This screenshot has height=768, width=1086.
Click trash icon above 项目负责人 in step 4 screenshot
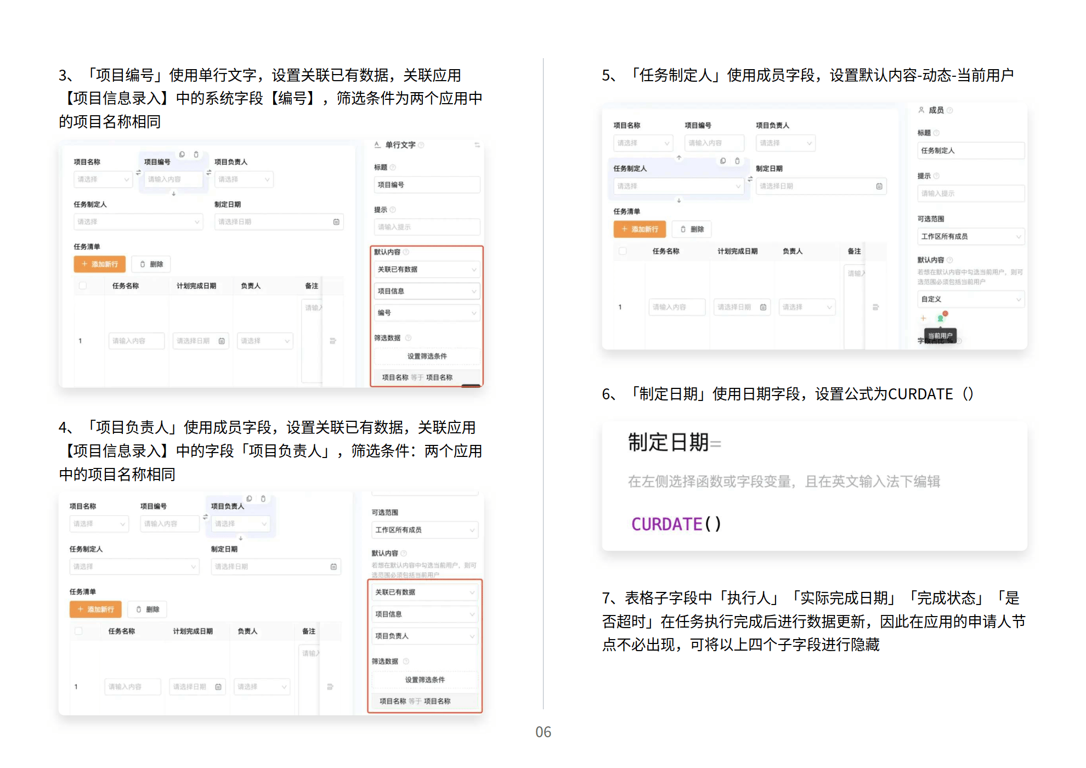coord(263,499)
